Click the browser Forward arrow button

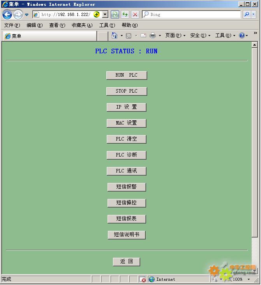click(x=18, y=14)
